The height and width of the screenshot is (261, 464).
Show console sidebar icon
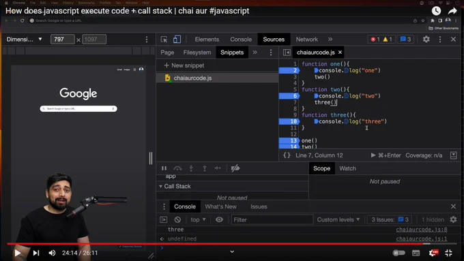(164, 219)
